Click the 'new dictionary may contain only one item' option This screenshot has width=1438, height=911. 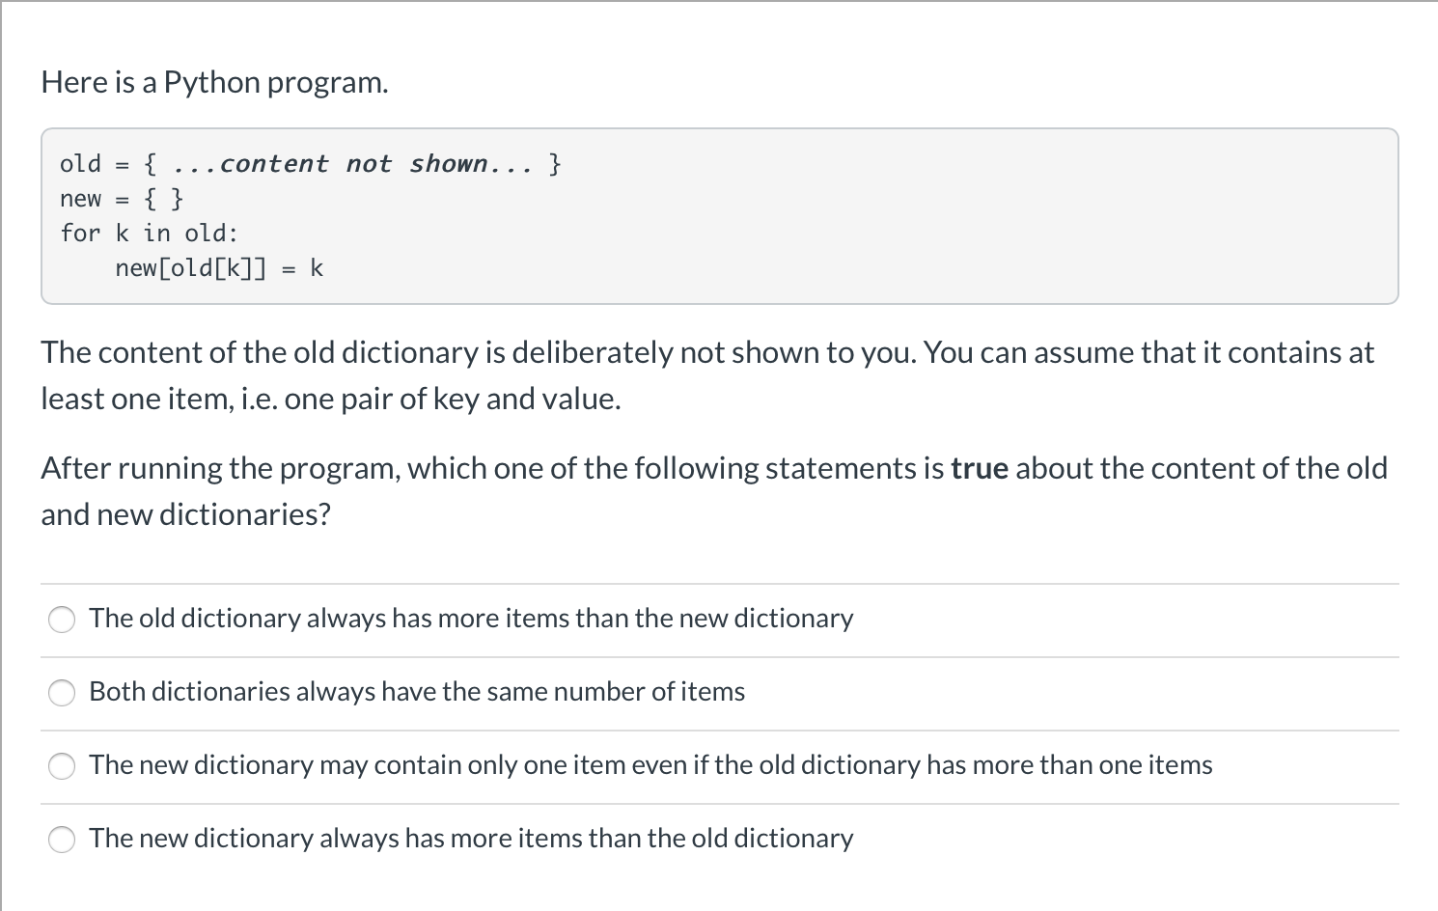(x=650, y=765)
